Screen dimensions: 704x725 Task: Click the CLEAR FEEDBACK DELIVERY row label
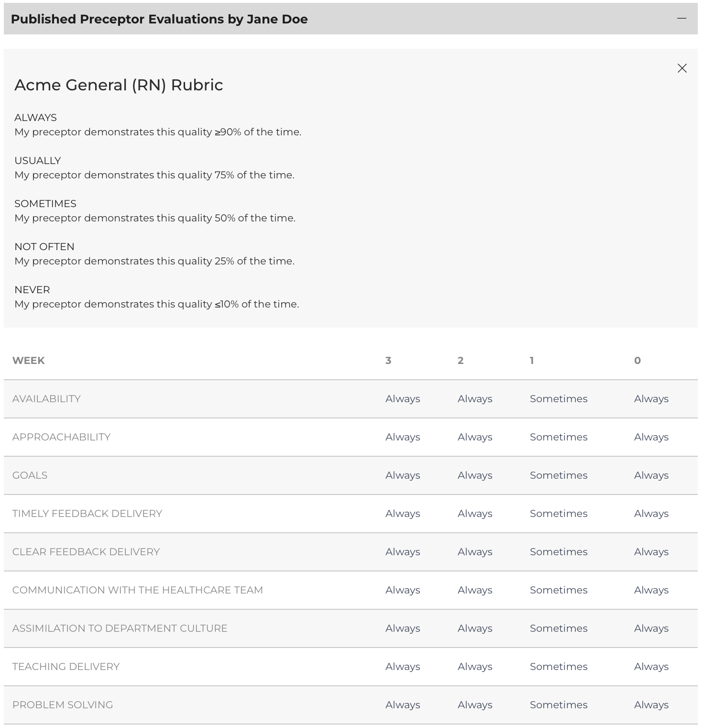86,552
